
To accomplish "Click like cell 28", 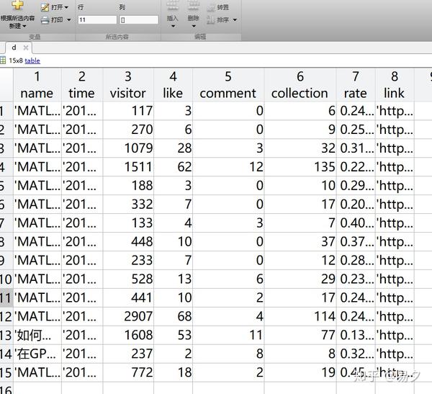I will [x=173, y=148].
